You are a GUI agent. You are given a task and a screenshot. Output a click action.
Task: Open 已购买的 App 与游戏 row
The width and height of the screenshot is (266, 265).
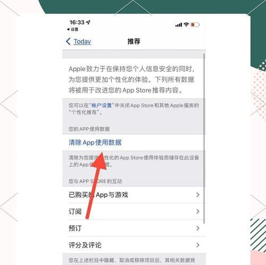[x=134, y=195]
